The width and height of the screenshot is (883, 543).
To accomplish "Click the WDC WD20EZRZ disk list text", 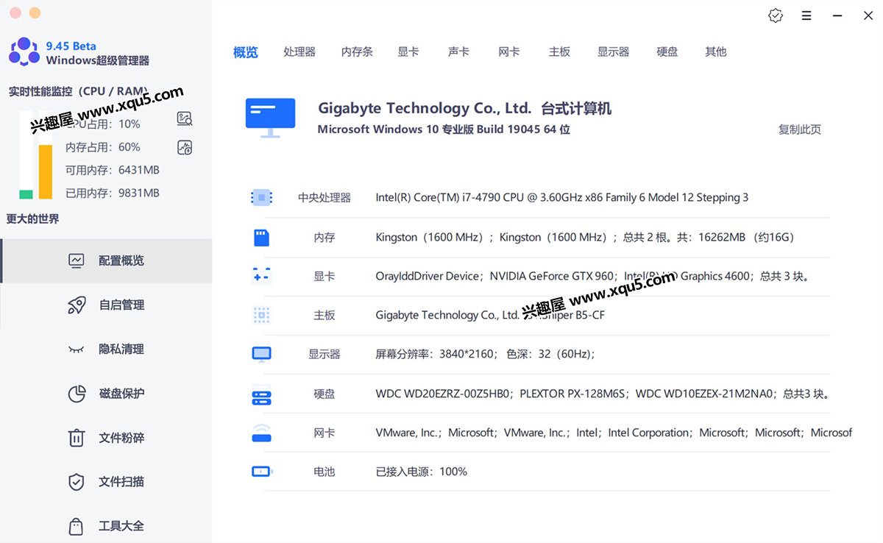I will [x=603, y=394].
